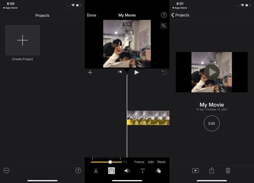254x183 pixels.
Task: Open the titles text tool
Action: click(143, 171)
